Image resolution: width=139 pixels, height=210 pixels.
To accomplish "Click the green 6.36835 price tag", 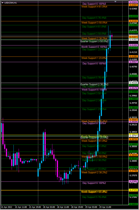I will [133, 204].
